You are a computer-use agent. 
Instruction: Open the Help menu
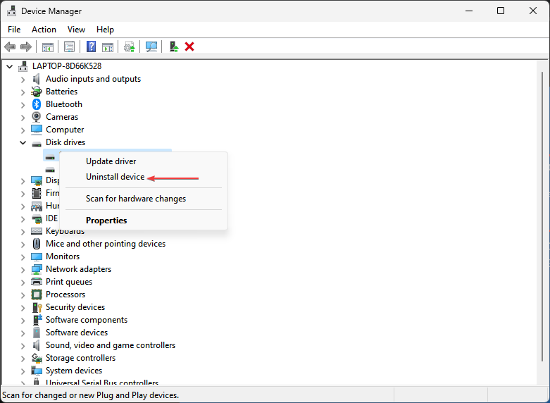[105, 30]
